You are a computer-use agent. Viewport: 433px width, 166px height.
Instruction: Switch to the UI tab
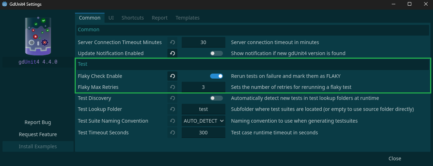click(x=111, y=18)
